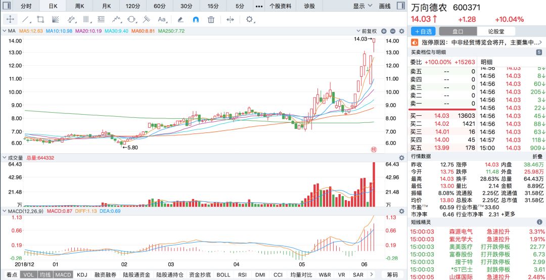
Task: Select the trend line drawing tool
Action: [x=25, y=20]
